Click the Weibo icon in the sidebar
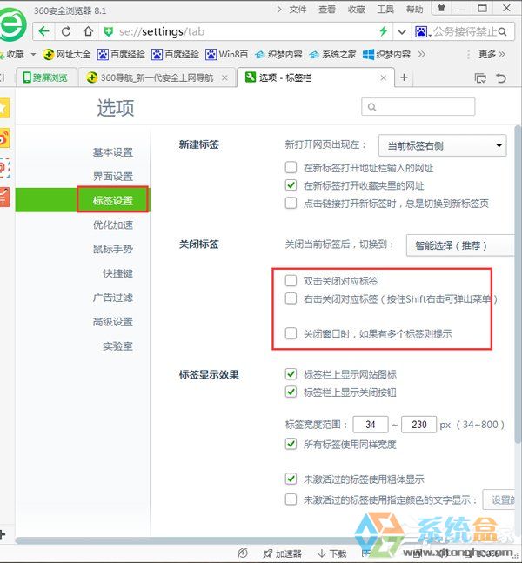The image size is (522, 563). [x=4, y=138]
